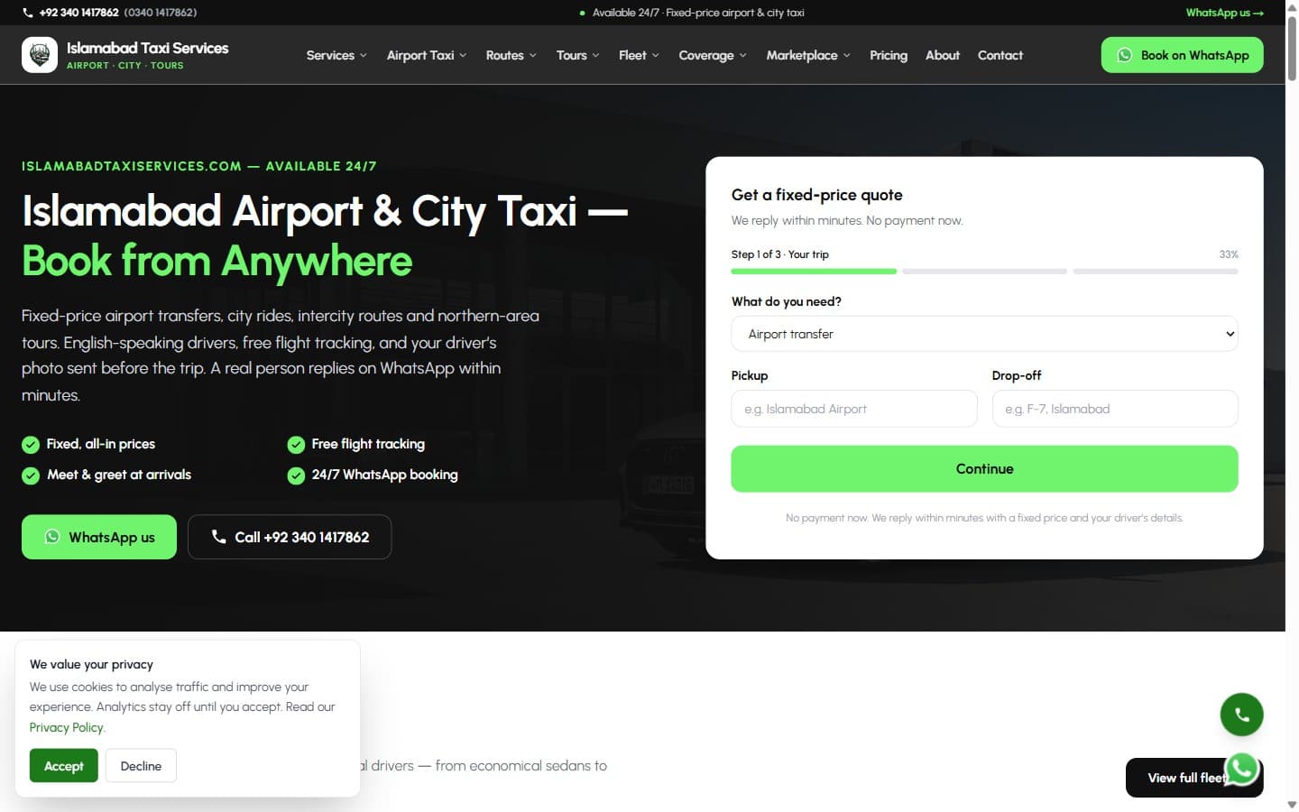Click View full fleet button
Image resolution: width=1299 pixels, height=812 pixels.
(x=1186, y=778)
